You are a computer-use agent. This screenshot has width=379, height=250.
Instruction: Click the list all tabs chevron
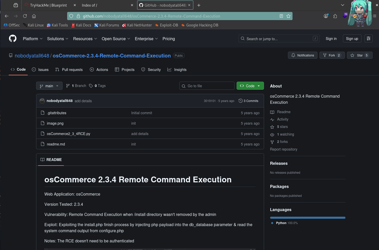click(343, 5)
